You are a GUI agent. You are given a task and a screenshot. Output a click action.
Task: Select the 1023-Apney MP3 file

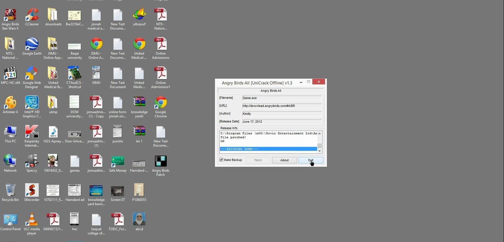pyautogui.click(x=53, y=132)
